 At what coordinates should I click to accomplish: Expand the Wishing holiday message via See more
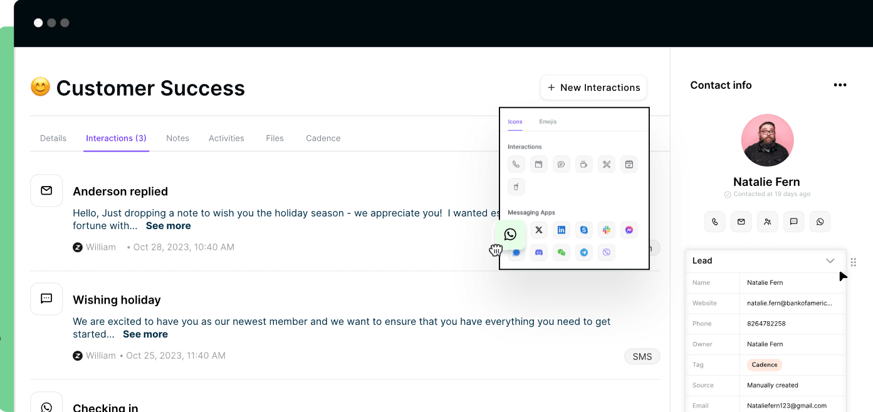[145, 334]
